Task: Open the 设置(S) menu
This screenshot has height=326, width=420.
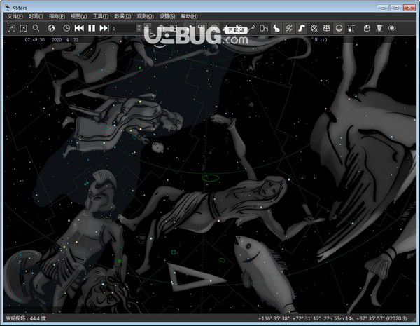Action: (167, 16)
